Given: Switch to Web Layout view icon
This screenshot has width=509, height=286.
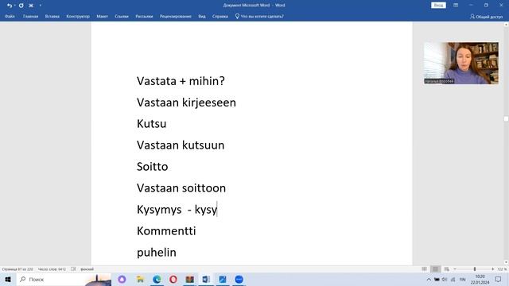Looking at the screenshot, I should pos(447,269).
